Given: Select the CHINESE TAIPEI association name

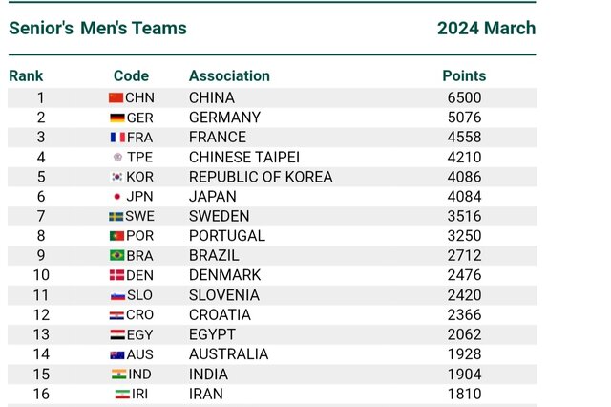Looking at the screenshot, I should pyautogui.click(x=244, y=157).
